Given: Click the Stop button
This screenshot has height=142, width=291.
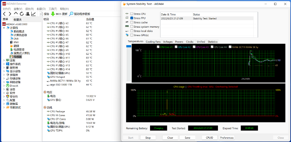Looking at the screenshot, I should (148, 138).
